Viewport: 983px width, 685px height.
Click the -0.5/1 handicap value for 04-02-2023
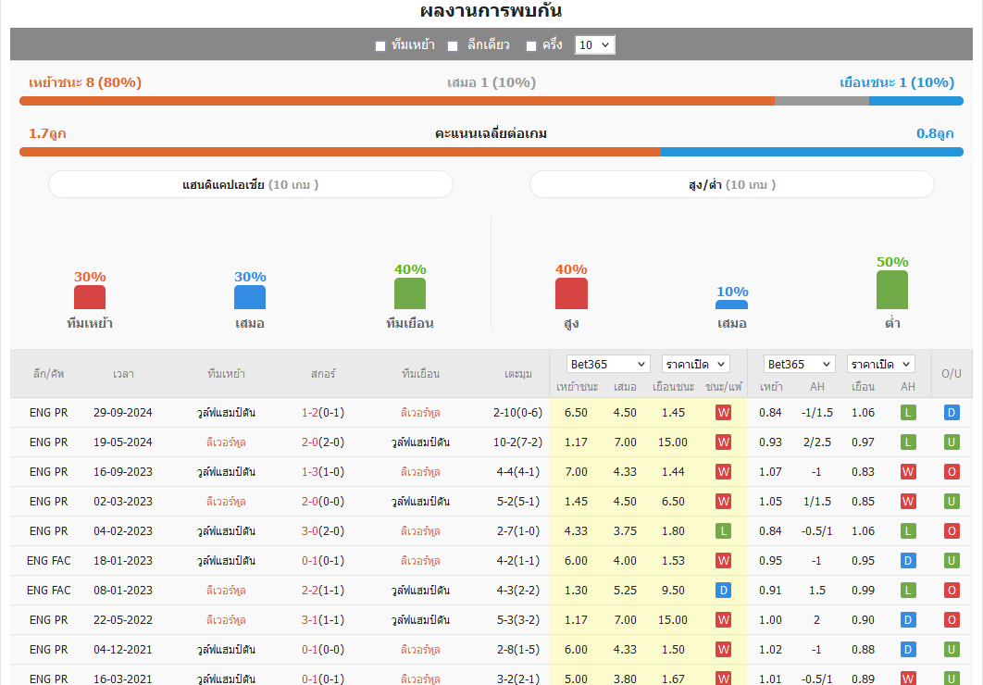click(816, 530)
